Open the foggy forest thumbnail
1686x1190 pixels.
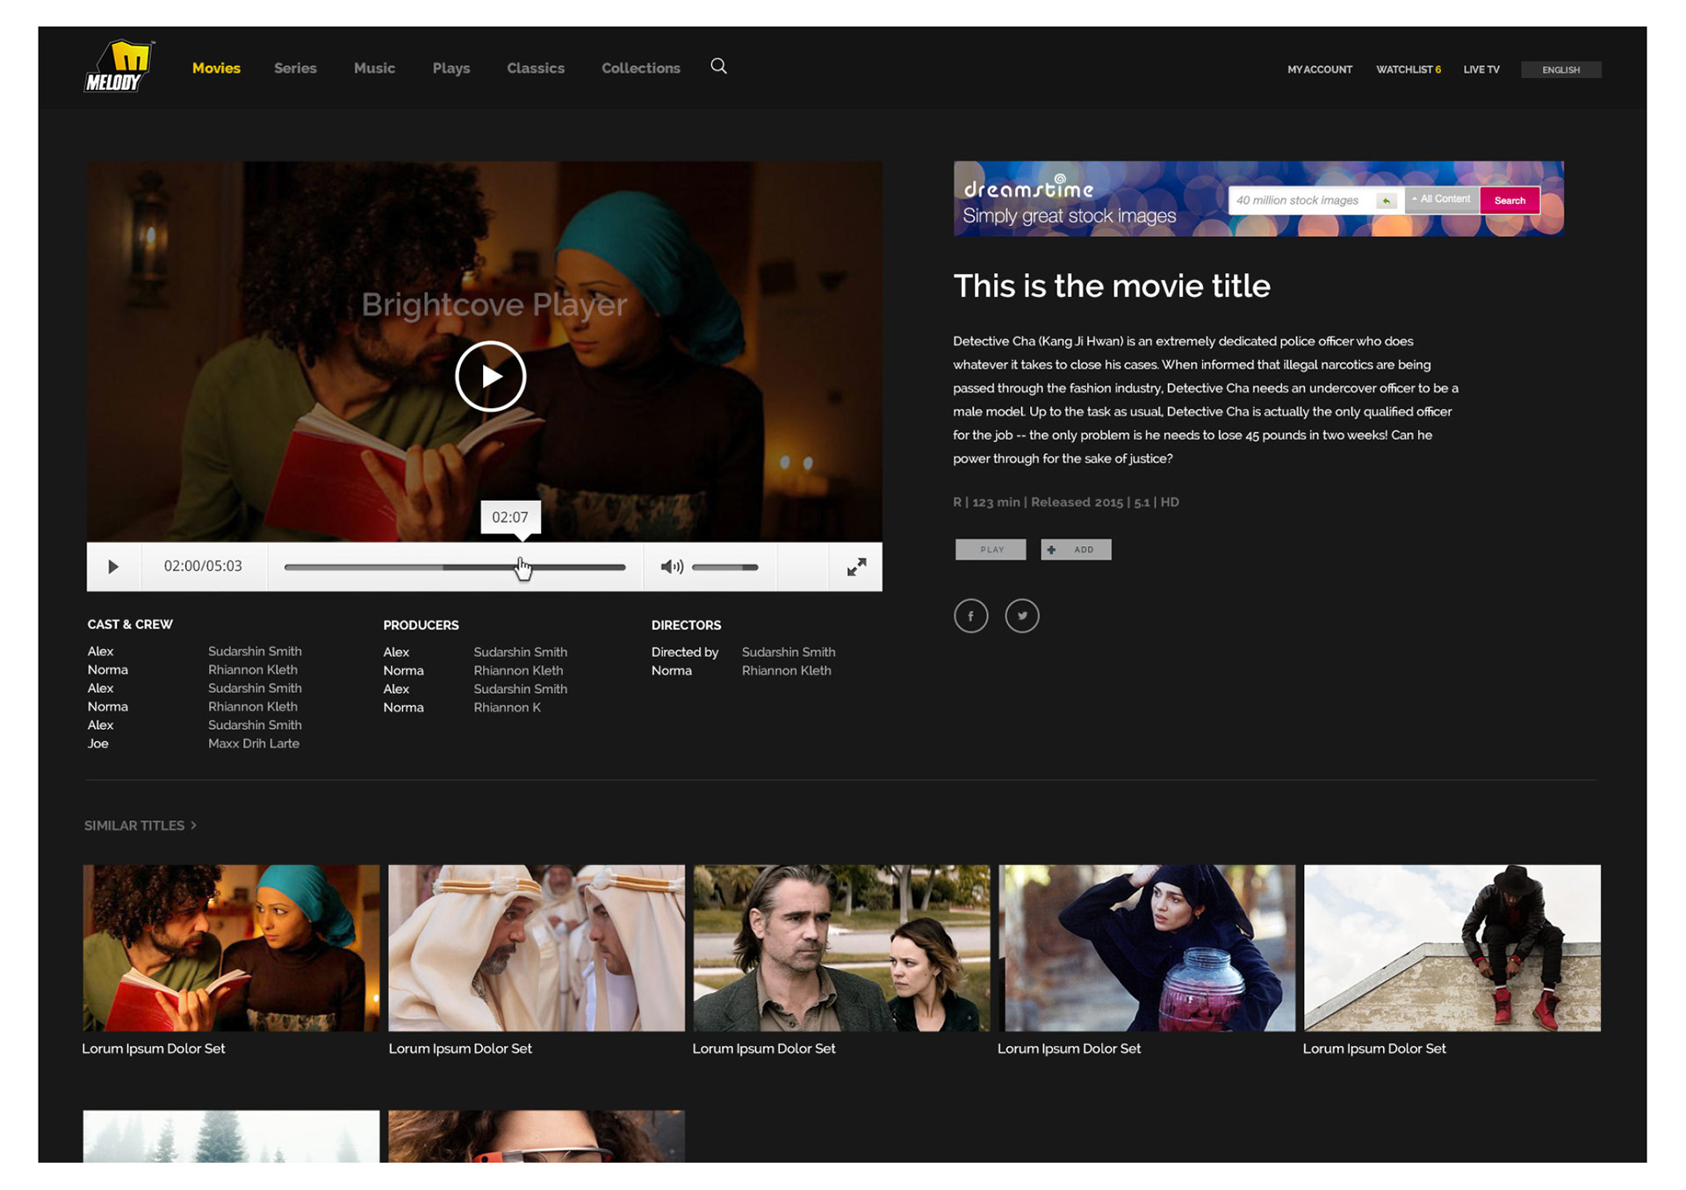[231, 1136]
